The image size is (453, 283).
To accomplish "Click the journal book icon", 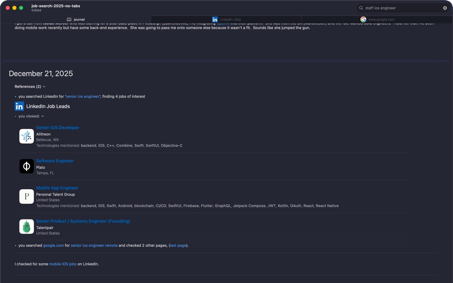I will (x=69, y=20).
